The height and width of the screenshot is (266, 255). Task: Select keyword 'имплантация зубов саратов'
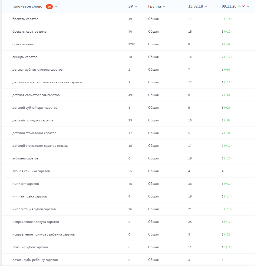click(34, 209)
